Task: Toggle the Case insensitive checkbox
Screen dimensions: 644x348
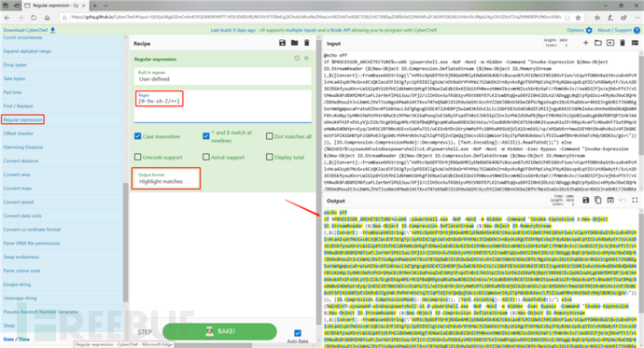Action: pos(138,136)
